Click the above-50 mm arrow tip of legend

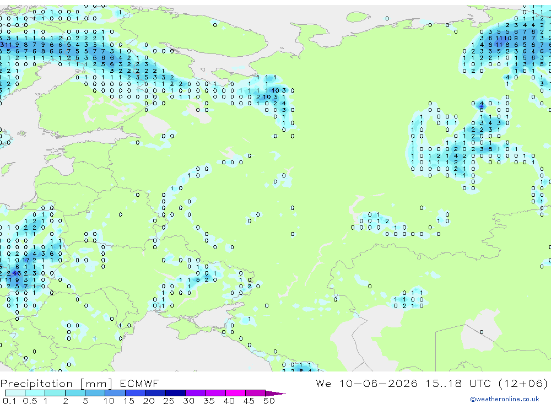click(x=275, y=394)
